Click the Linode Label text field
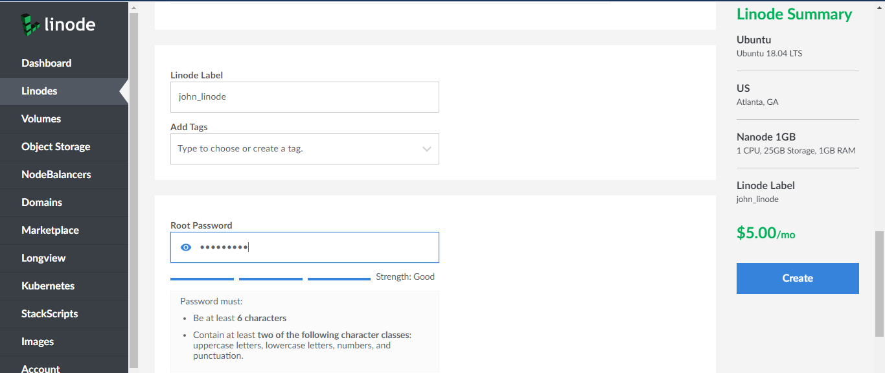The width and height of the screenshot is (885, 373). click(305, 97)
